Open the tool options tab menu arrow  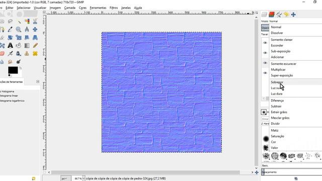(x=38, y=81)
